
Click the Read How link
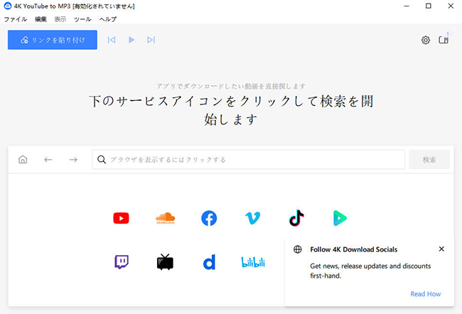(x=426, y=294)
